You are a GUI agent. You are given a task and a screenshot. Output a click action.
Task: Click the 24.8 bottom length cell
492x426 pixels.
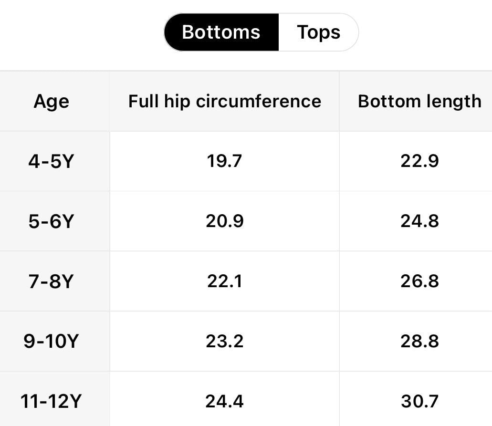tap(419, 221)
